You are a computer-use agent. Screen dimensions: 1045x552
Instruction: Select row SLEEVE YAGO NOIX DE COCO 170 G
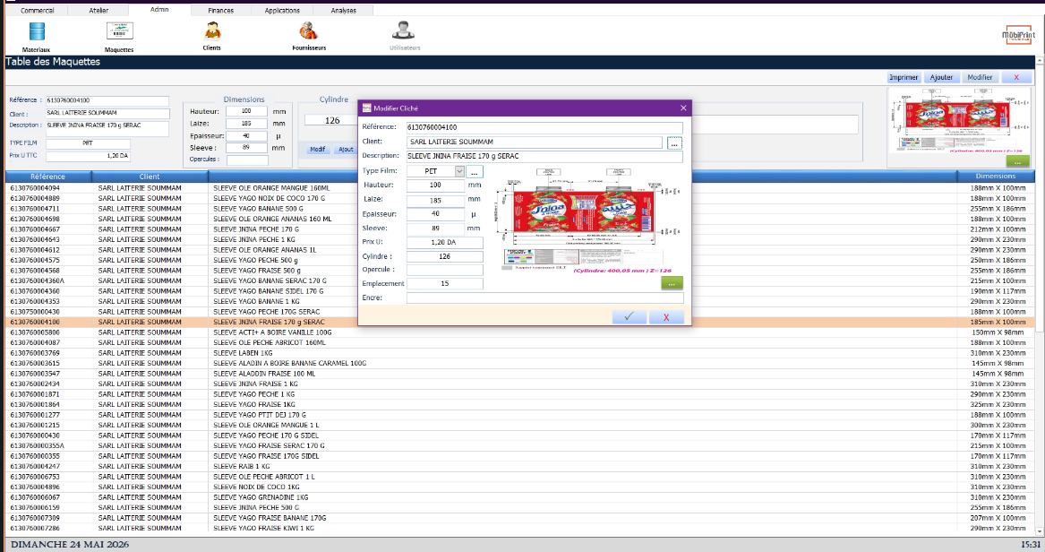point(520,199)
